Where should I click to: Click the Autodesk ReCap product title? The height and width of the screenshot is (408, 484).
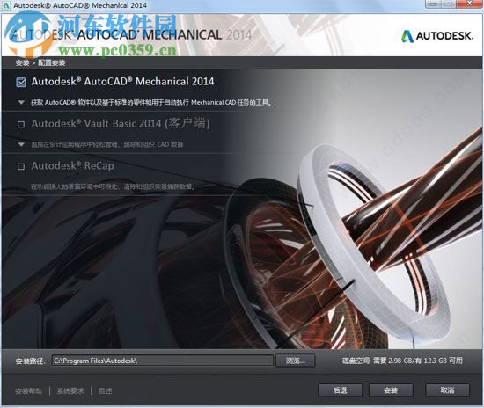72,166
